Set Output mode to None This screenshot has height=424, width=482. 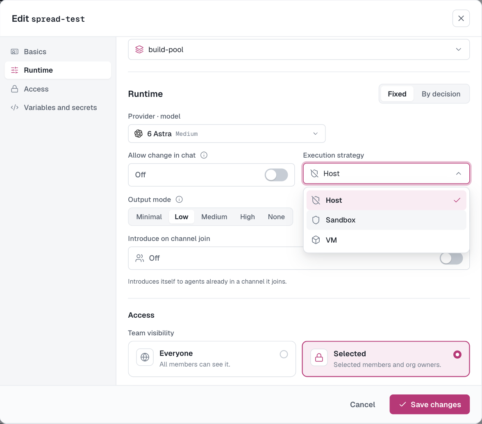(276, 217)
